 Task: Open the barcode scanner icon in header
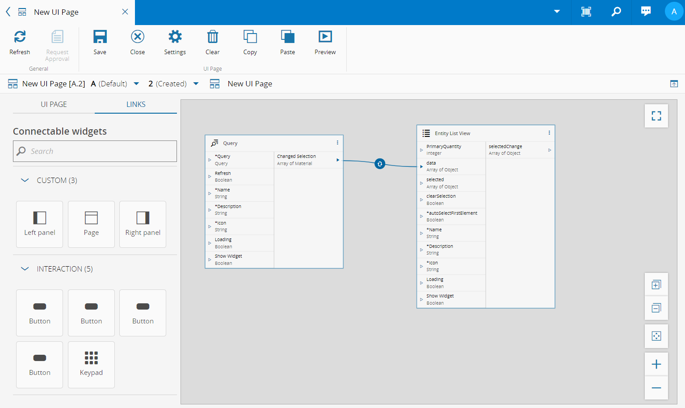click(x=586, y=12)
